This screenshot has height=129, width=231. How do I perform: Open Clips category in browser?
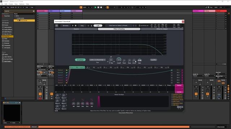(x=6, y=39)
